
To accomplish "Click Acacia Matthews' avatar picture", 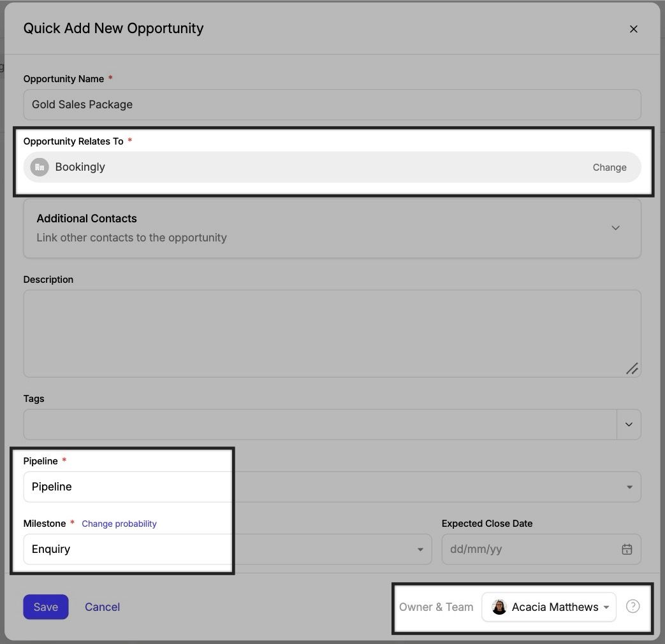I will 499,606.
